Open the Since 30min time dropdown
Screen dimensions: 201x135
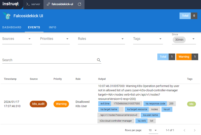click(184, 40)
